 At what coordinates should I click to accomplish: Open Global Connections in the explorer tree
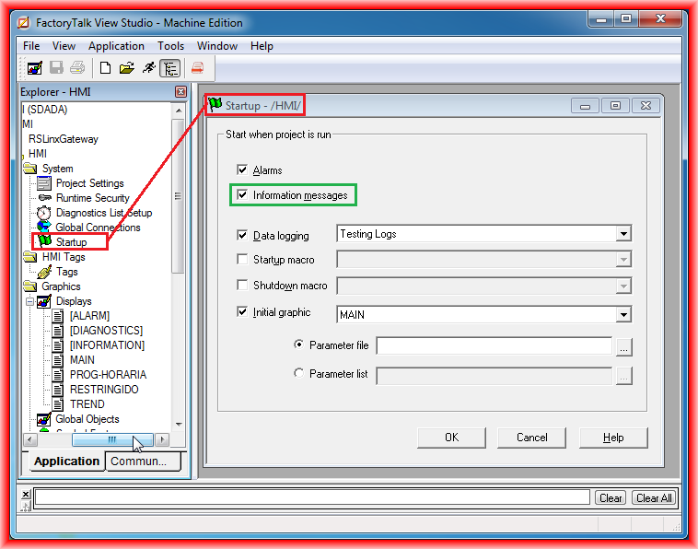[x=98, y=228]
